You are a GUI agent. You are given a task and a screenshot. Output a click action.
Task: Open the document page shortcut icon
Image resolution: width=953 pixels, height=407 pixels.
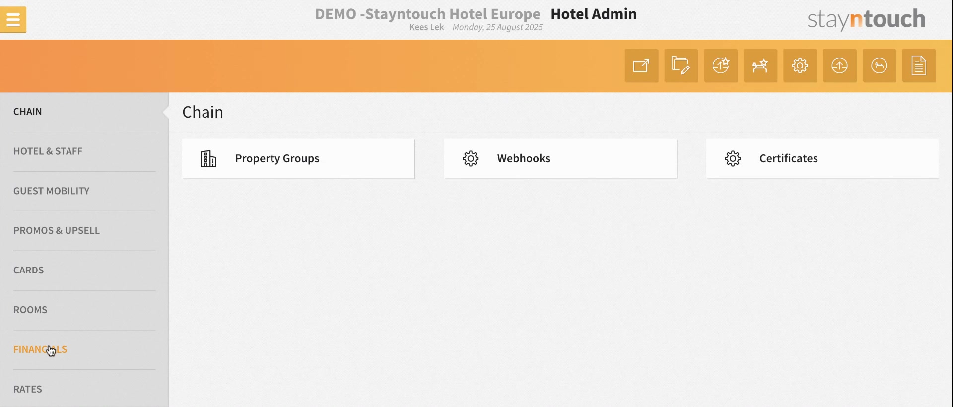(919, 66)
